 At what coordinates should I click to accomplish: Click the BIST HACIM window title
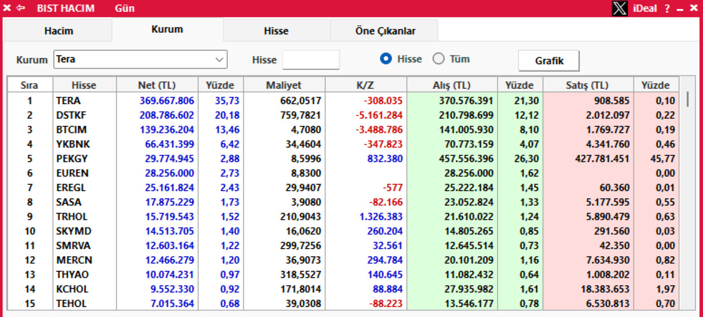[66, 8]
